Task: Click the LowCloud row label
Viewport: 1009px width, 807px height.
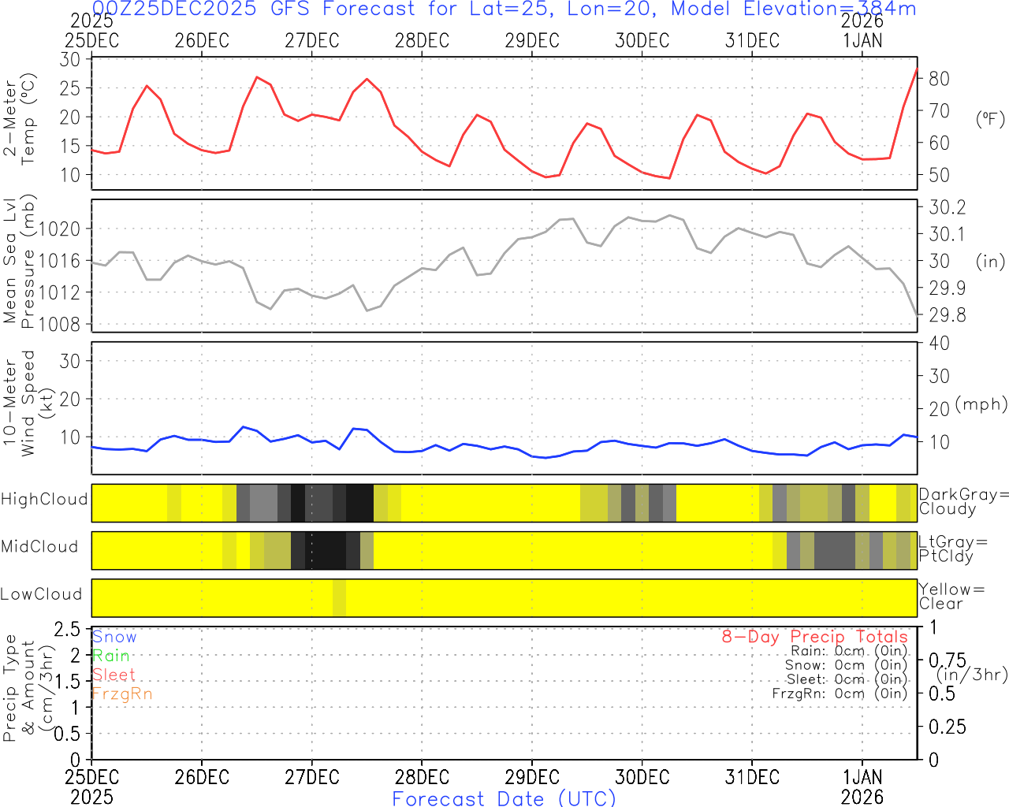Action: [41, 594]
